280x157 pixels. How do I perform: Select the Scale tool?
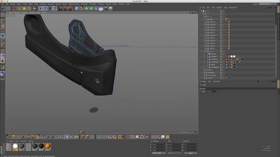point(24,8)
